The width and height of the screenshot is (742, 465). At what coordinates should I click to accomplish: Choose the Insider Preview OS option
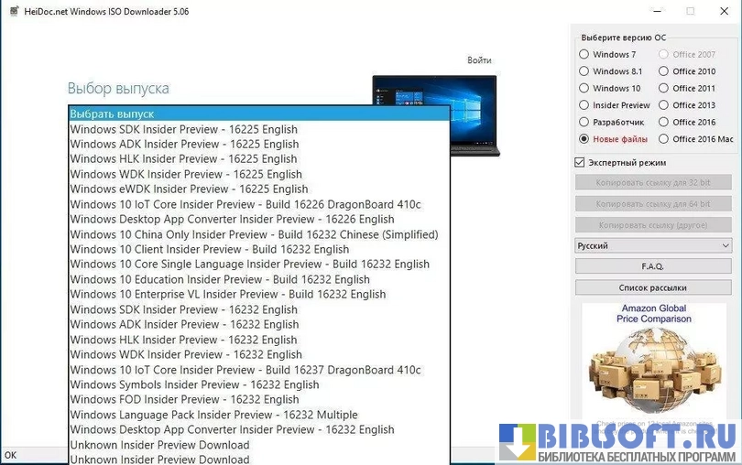coord(584,105)
